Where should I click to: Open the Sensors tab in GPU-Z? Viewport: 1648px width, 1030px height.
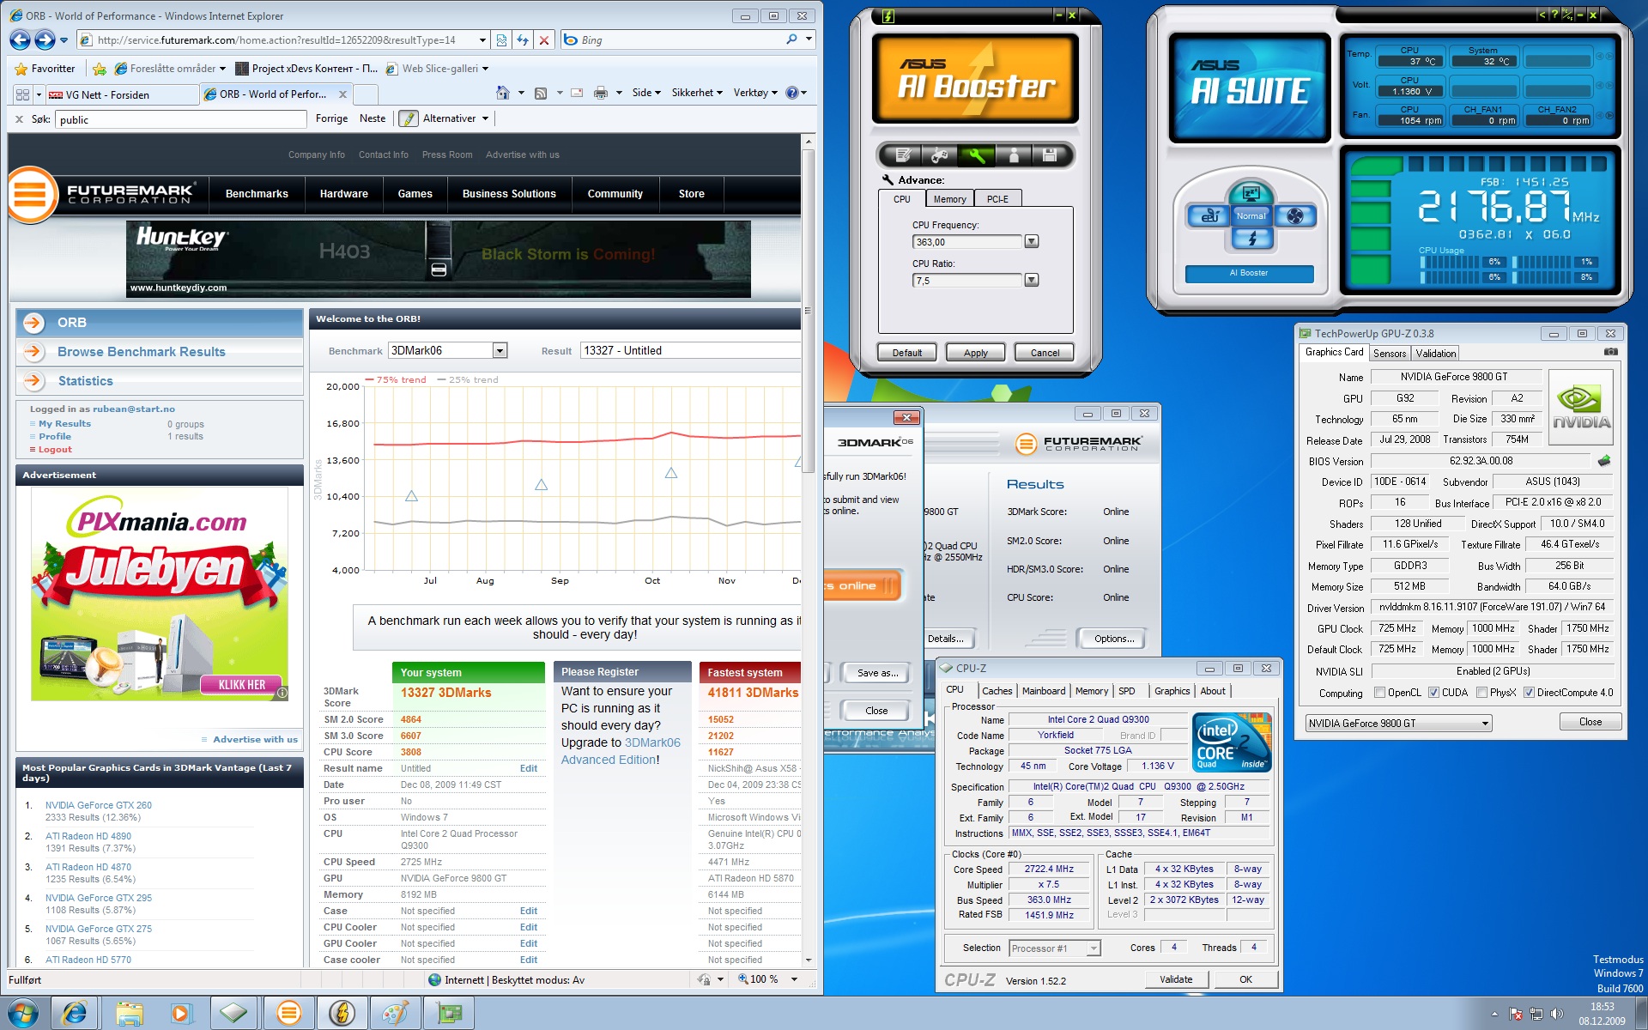tap(1390, 353)
